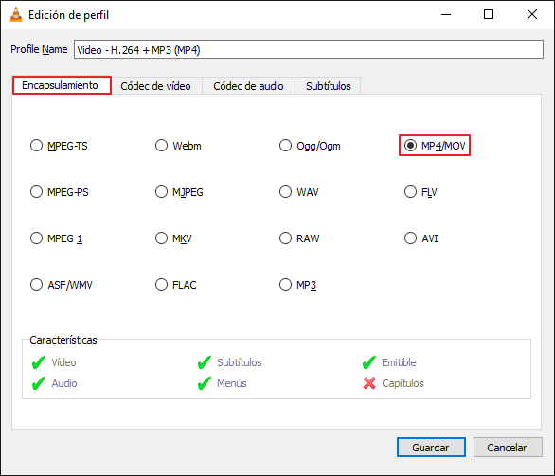Maximize the Edición de perfil window
Image resolution: width=555 pixels, height=476 pixels.
pos(489,14)
